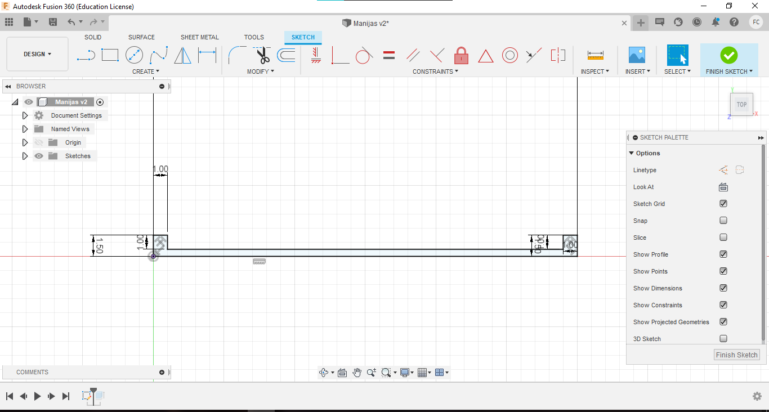Collapse the Options section in Sketch Palette
This screenshot has width=769, height=412.
632,153
